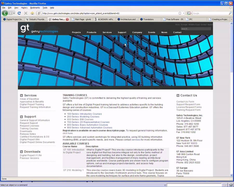
Task: Open News in site navigation
Action: (x=164, y=32)
